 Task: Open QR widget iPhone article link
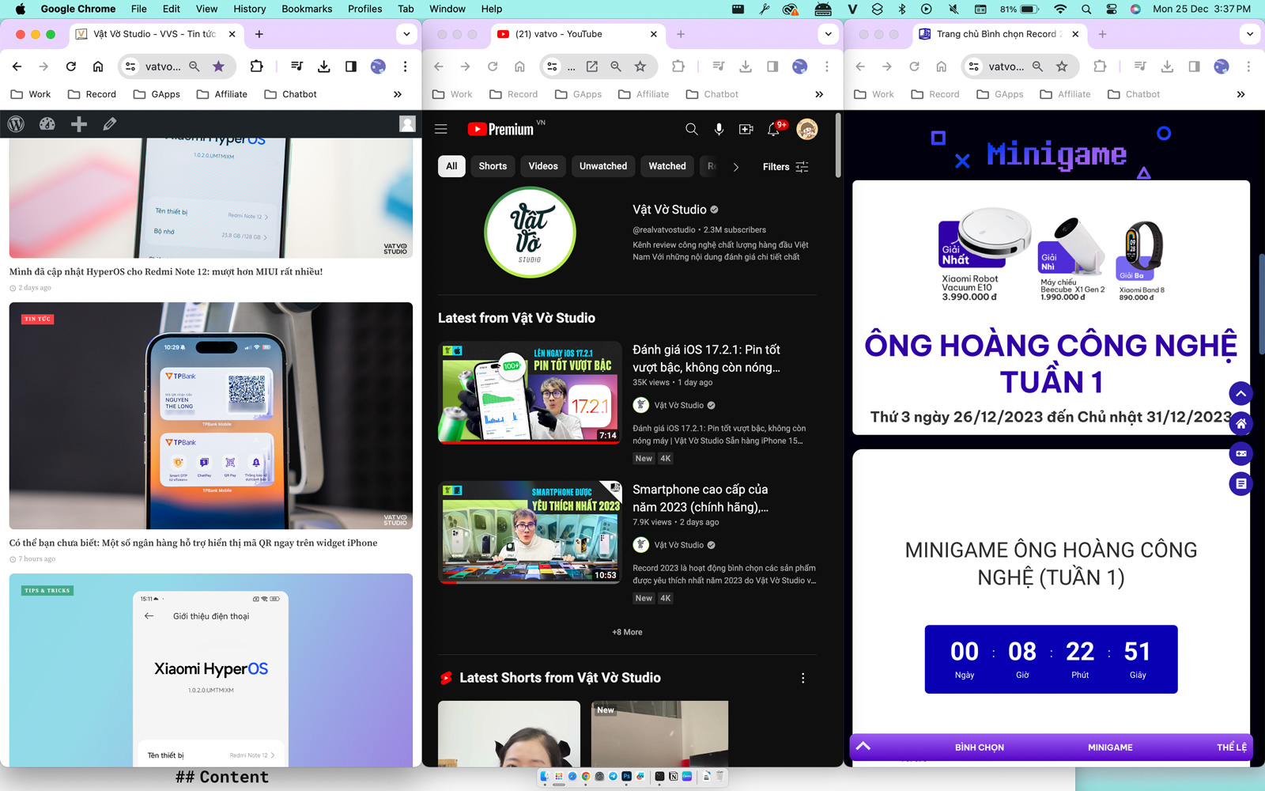pos(193,543)
